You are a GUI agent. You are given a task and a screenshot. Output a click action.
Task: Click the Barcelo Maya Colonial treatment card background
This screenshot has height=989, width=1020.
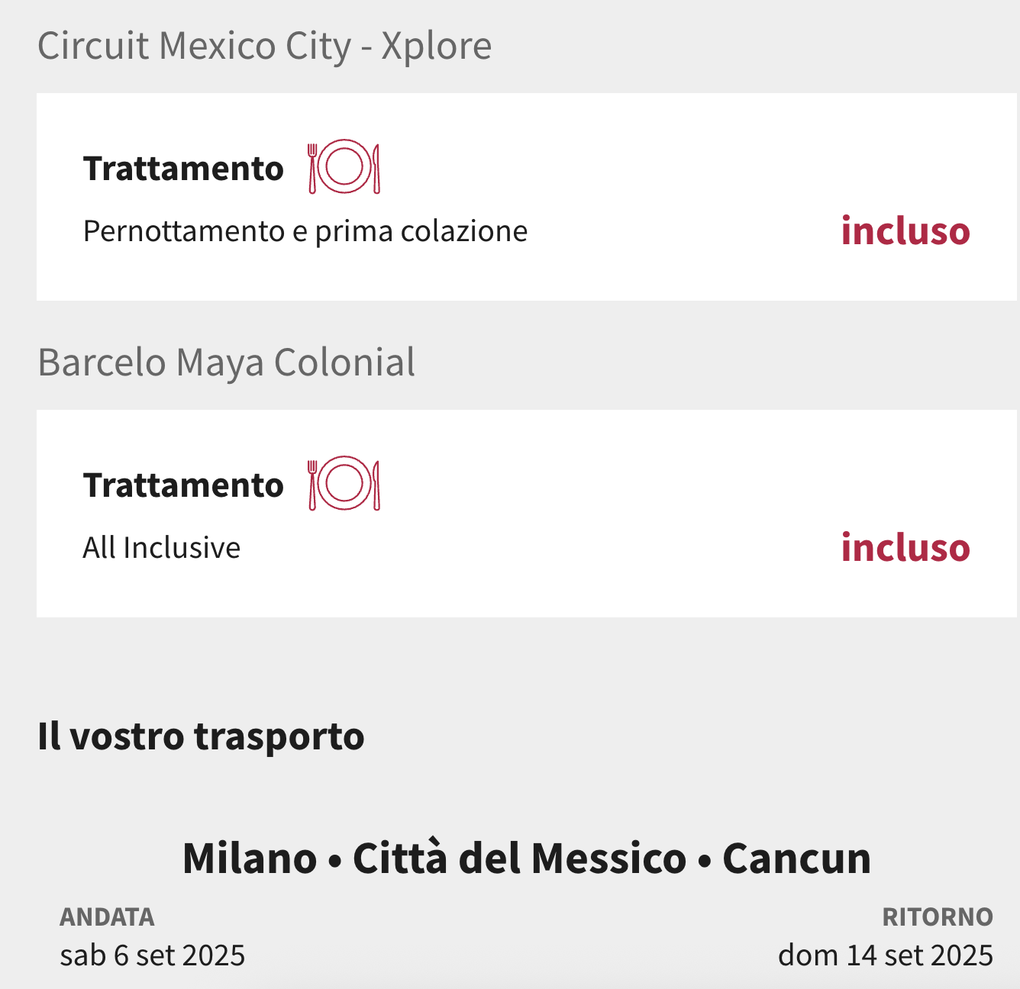(x=527, y=514)
